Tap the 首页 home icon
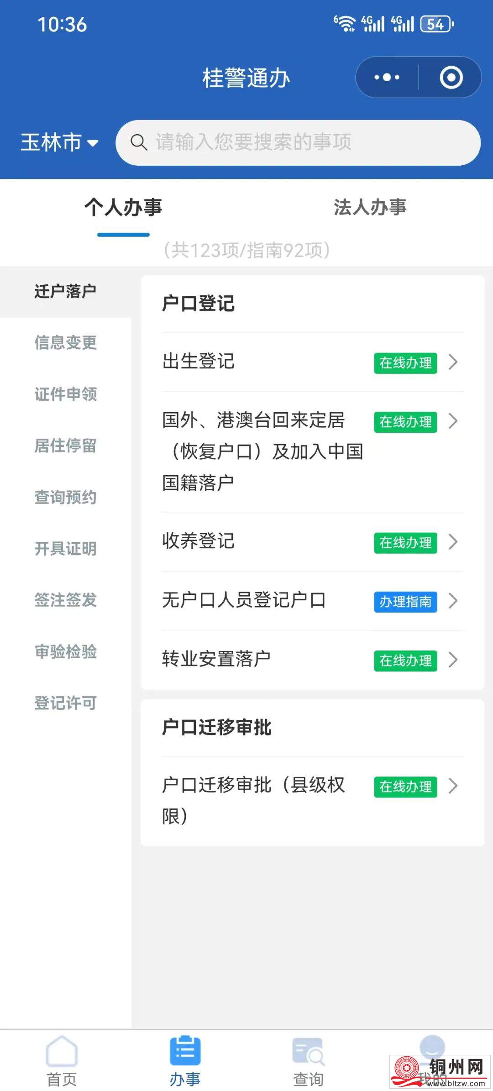493x1091 pixels. pos(62,1052)
